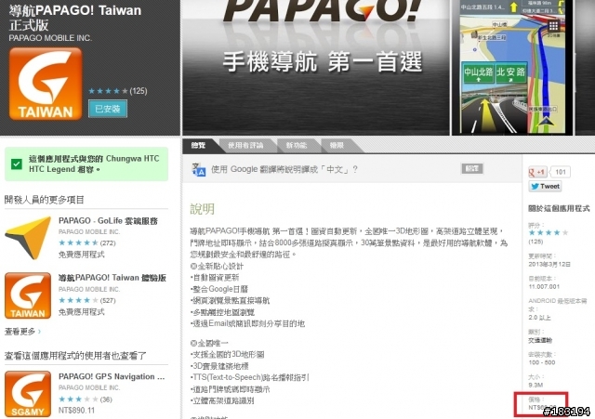
Task: Click the Google +1 button
Action: (537, 172)
